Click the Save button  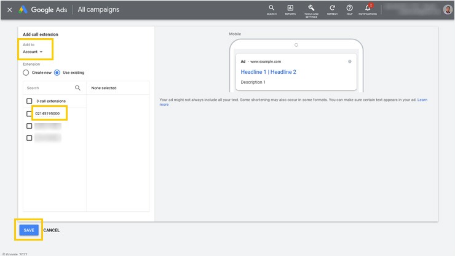tap(29, 230)
